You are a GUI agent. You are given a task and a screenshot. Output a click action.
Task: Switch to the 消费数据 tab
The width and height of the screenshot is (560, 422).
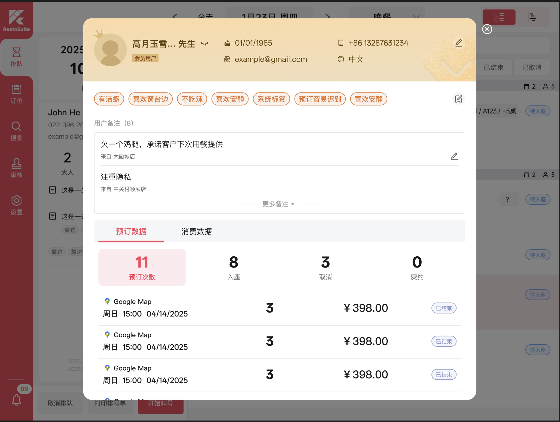[196, 232]
